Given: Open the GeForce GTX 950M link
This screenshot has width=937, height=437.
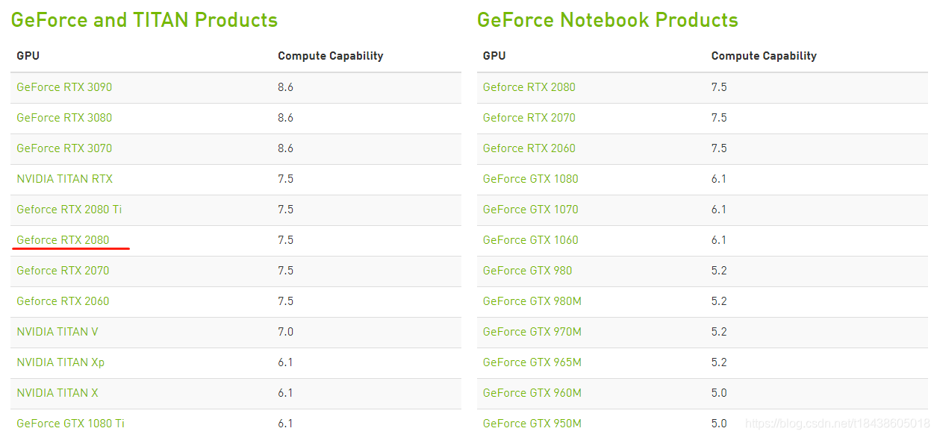Looking at the screenshot, I should pos(532,424).
